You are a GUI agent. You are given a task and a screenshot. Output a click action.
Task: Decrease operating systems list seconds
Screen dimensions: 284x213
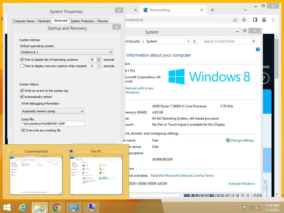pos(98,61)
